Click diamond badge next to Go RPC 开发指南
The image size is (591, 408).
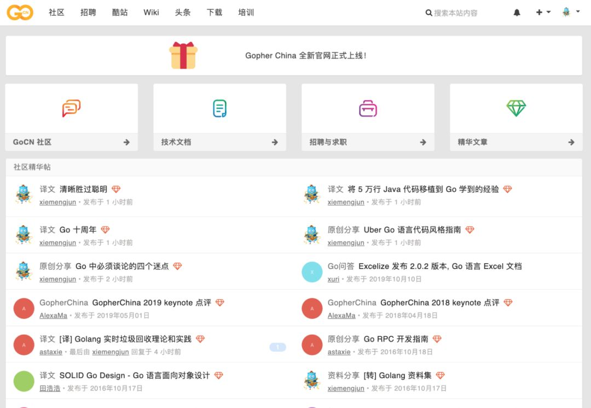437,339
